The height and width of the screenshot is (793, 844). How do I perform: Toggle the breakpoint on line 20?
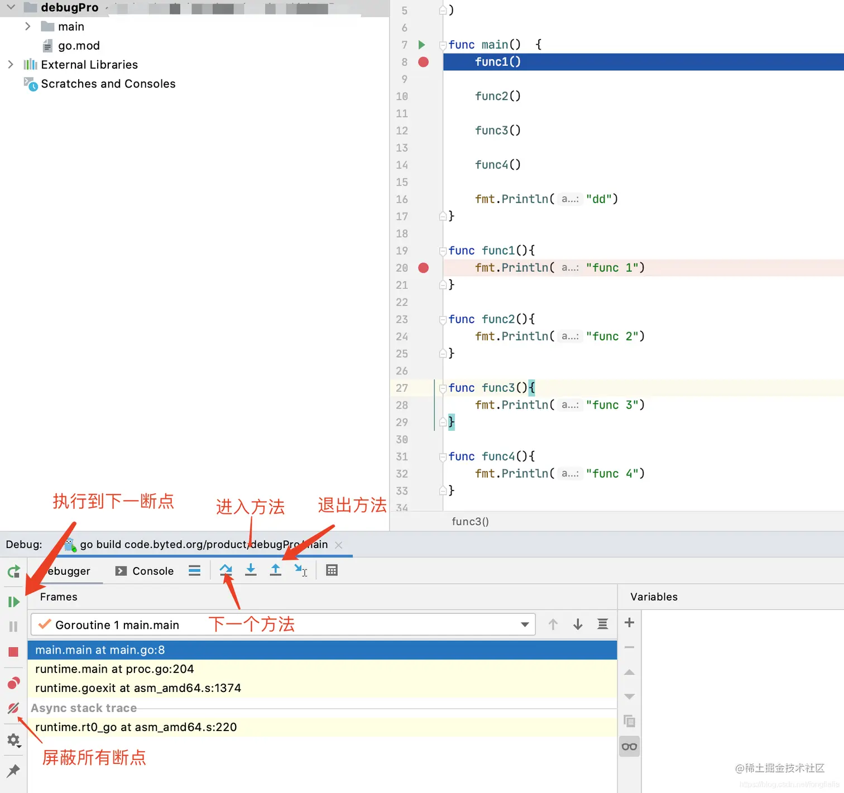tap(424, 268)
